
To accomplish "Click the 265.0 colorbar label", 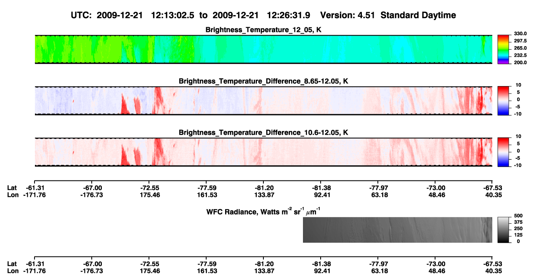I will (520, 48).
